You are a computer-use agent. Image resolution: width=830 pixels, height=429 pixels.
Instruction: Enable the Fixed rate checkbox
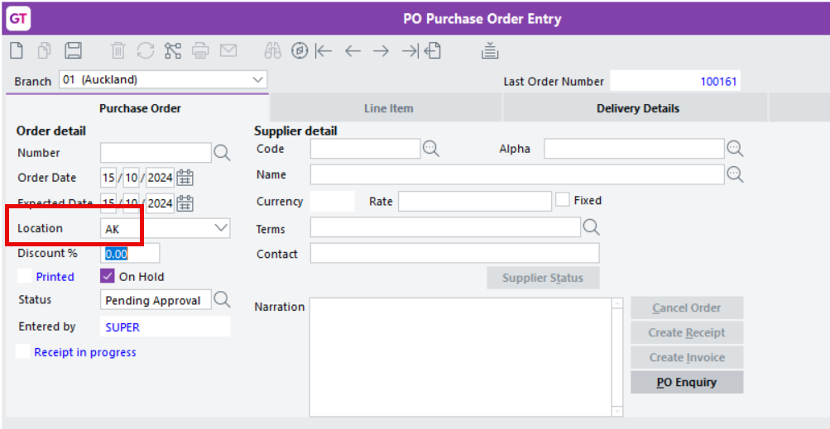[563, 200]
